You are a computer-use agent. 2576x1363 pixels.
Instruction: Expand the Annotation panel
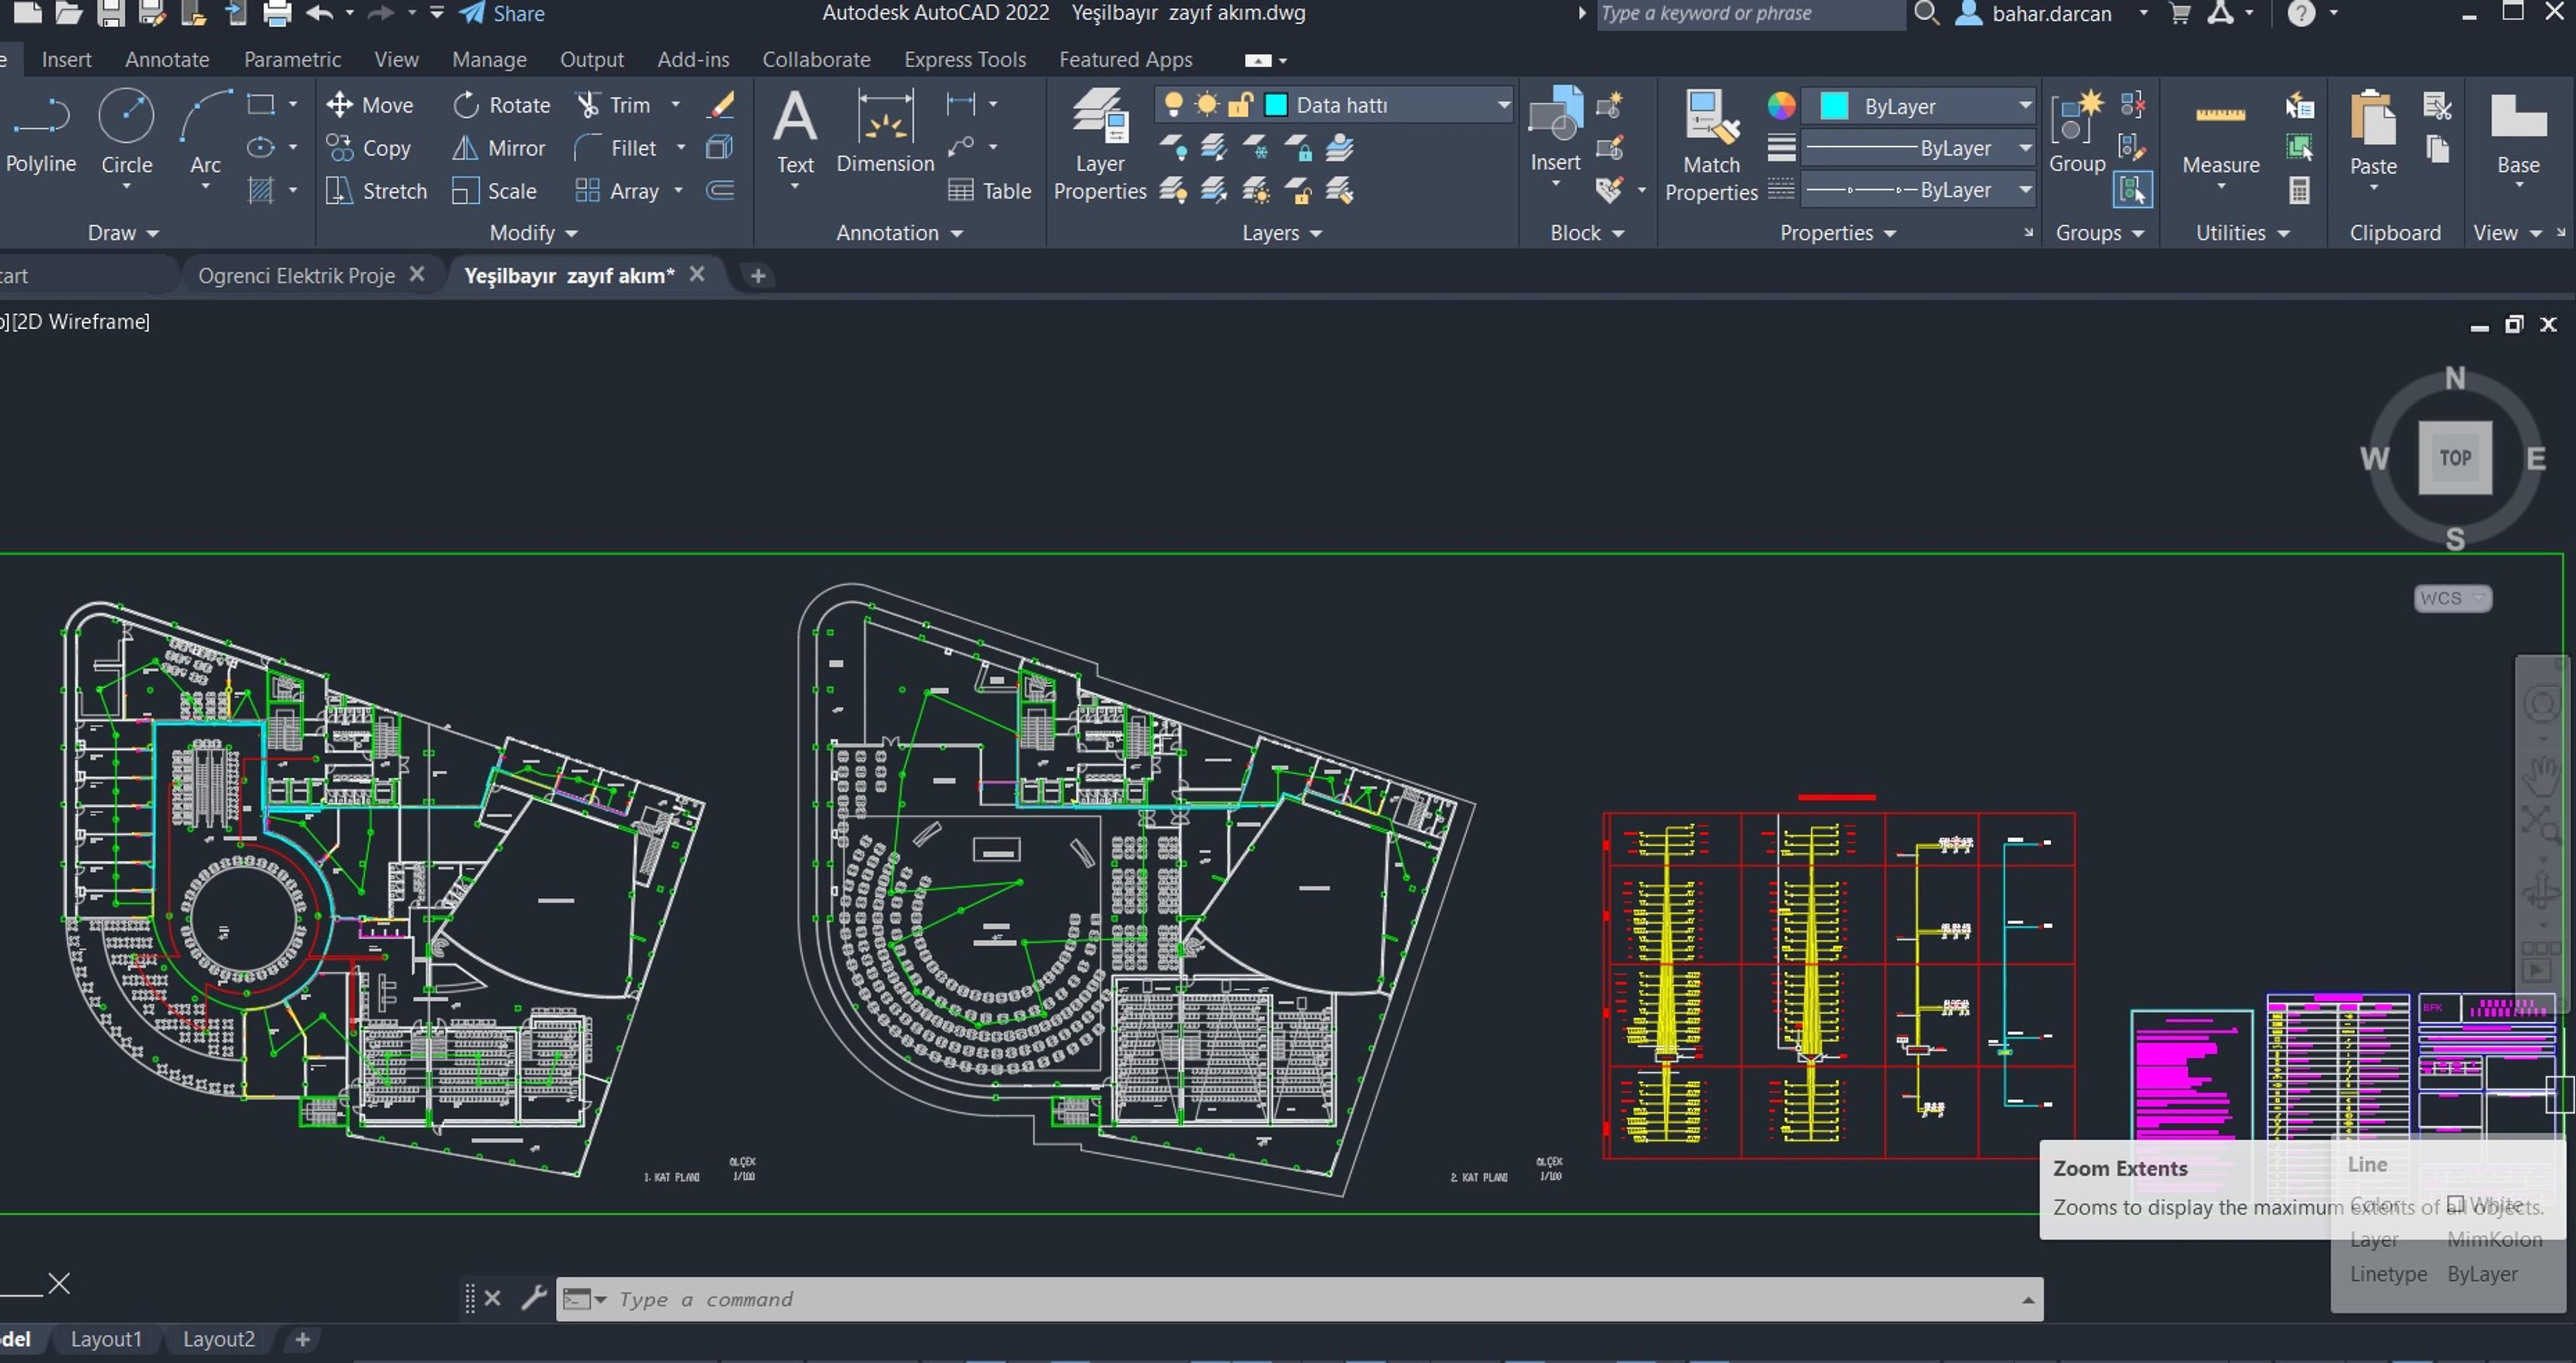(x=900, y=233)
